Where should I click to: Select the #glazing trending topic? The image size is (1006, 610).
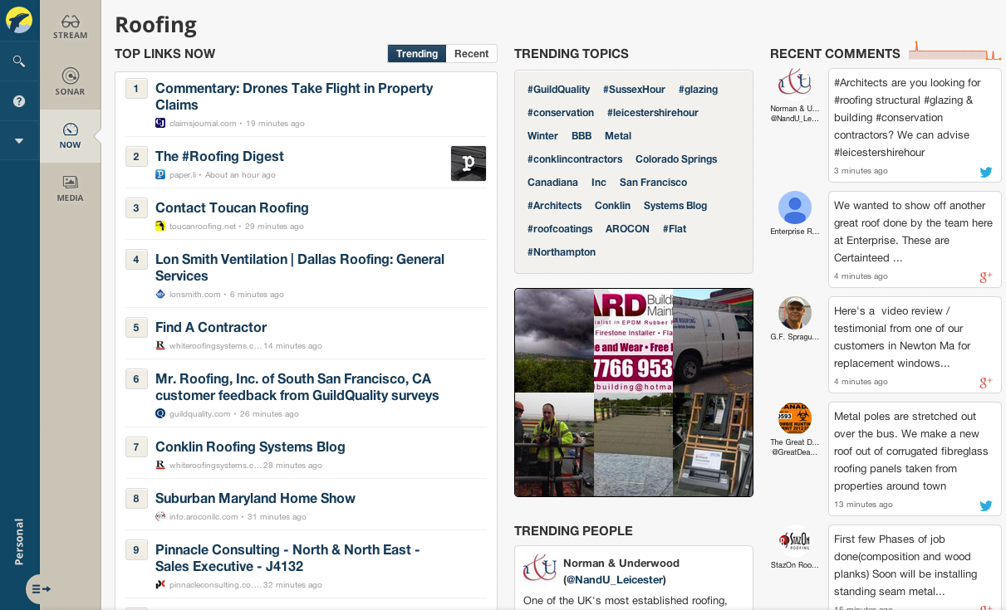point(698,90)
